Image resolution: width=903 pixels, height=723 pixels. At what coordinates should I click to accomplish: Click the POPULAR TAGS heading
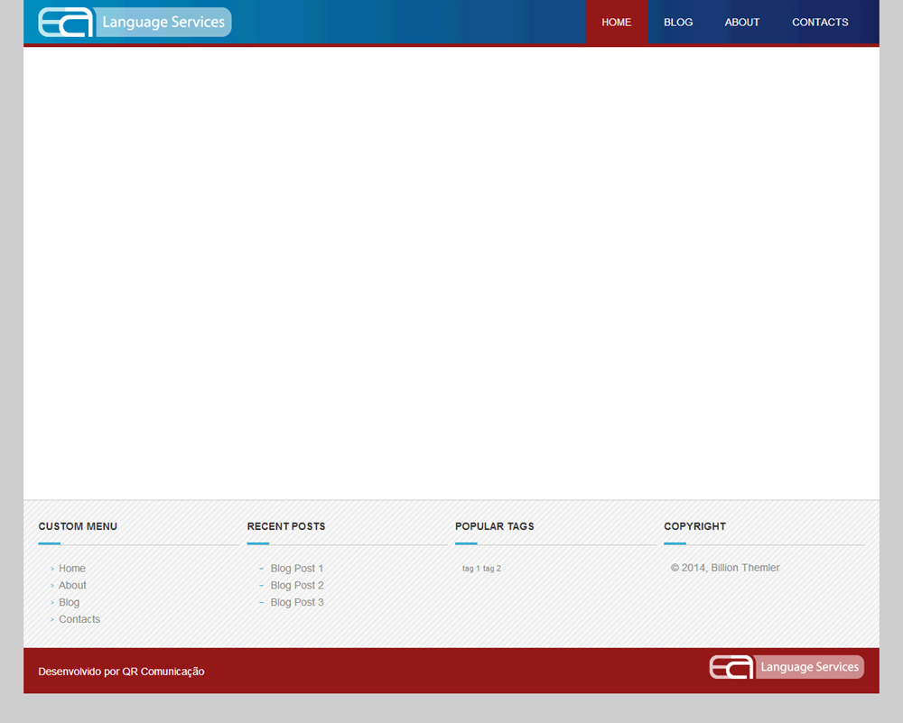tap(495, 527)
